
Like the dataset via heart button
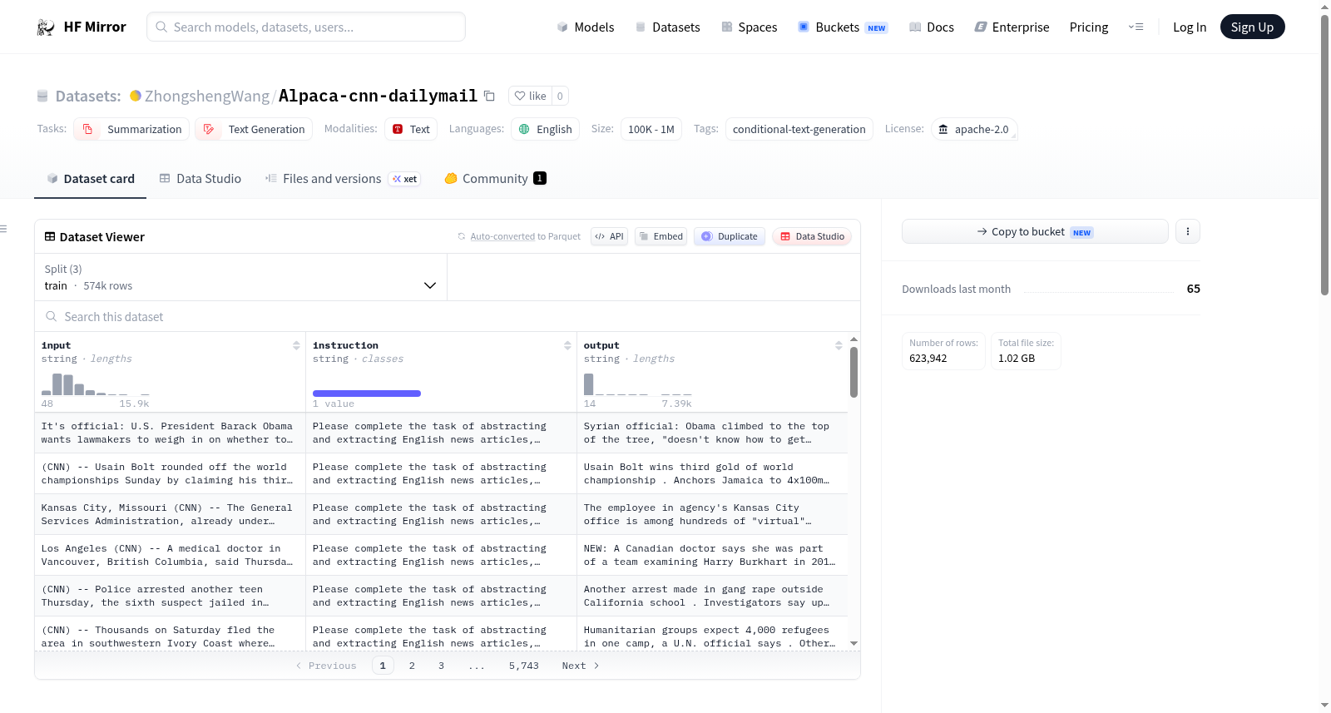click(530, 97)
